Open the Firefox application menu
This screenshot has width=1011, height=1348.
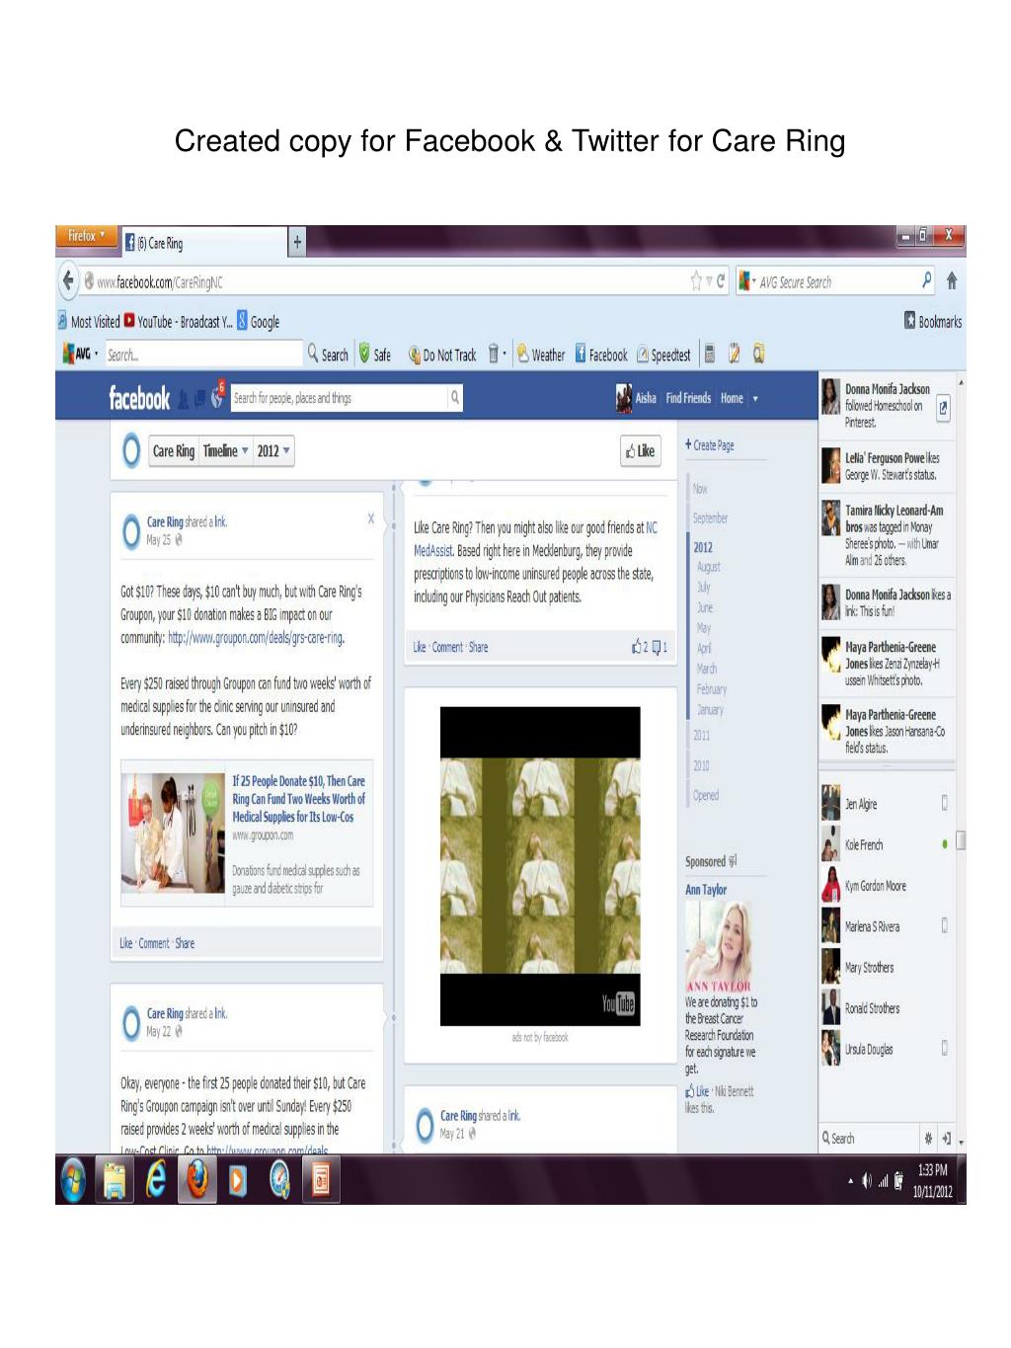86,236
